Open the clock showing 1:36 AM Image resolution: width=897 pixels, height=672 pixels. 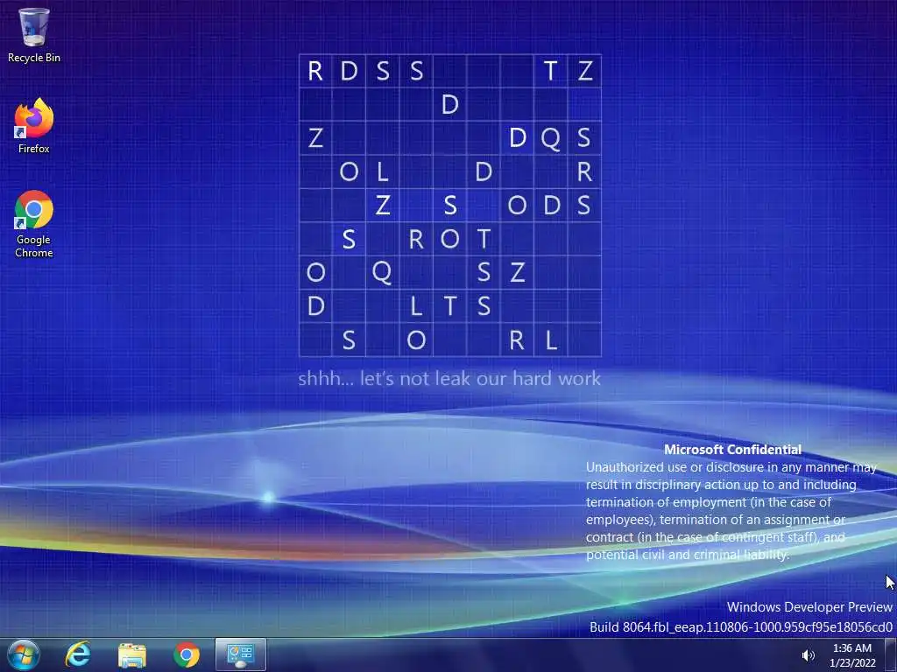pos(852,655)
